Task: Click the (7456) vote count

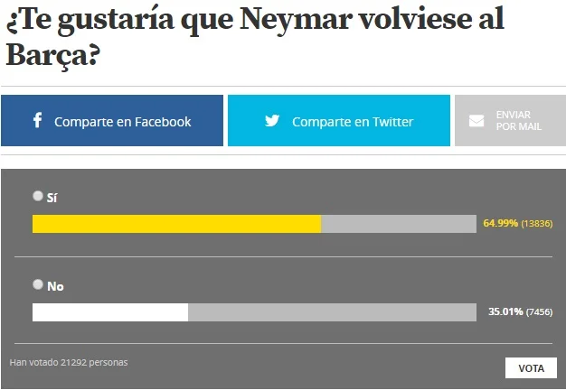Action: pyautogui.click(x=539, y=311)
